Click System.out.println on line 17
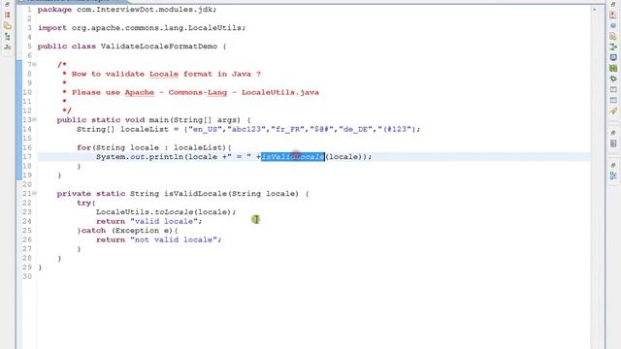 140,157
